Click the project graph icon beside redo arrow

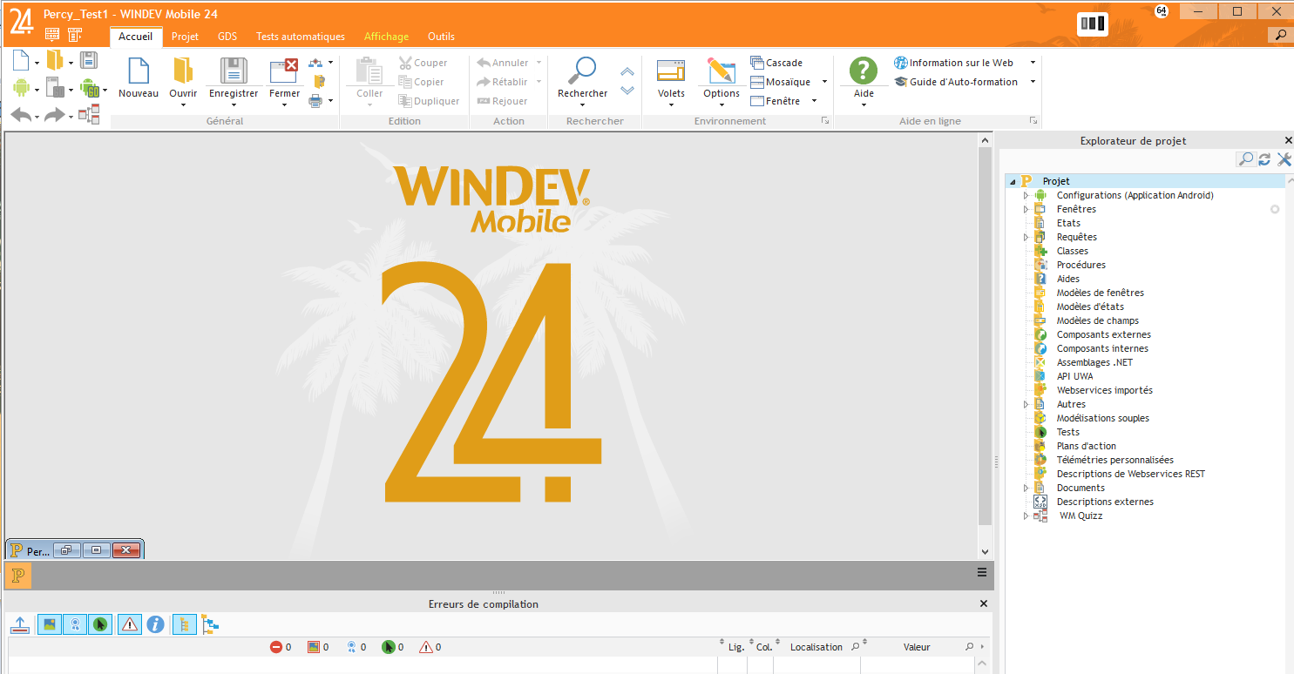point(89,114)
